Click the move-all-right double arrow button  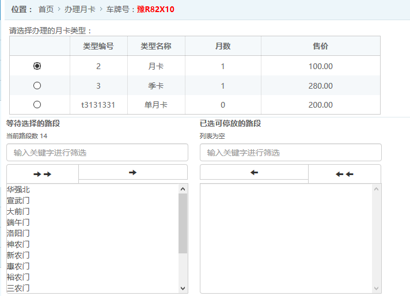(x=43, y=174)
